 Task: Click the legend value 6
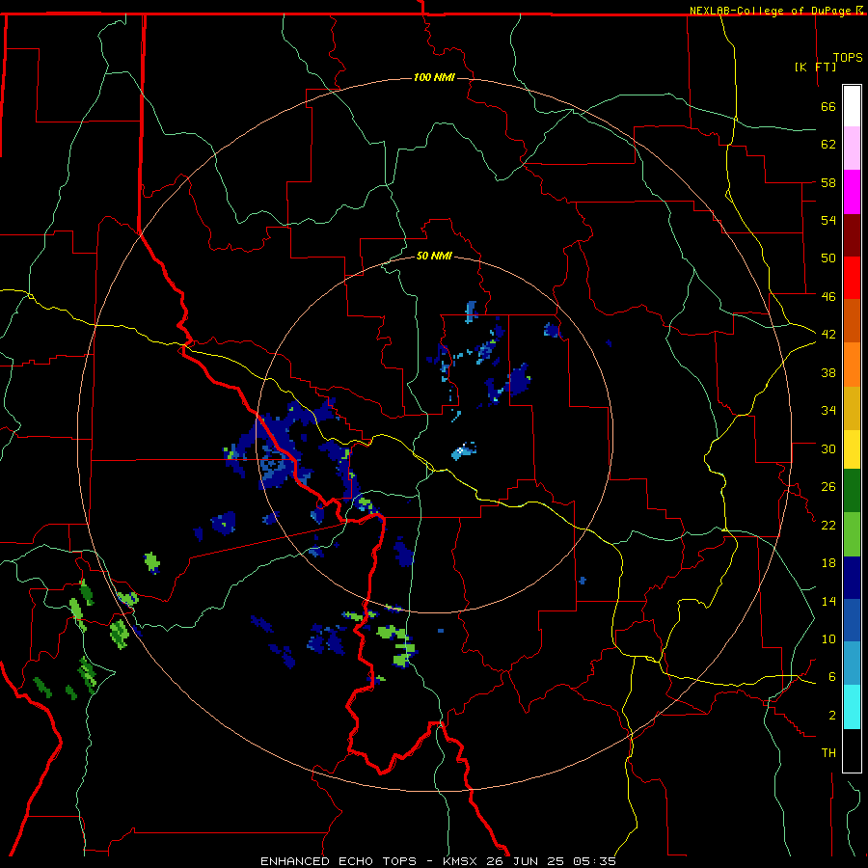(832, 677)
